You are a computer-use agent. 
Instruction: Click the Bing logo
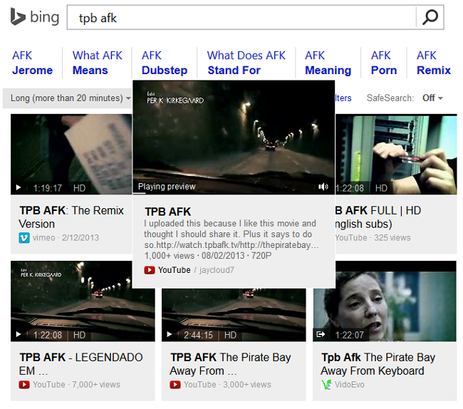35,17
